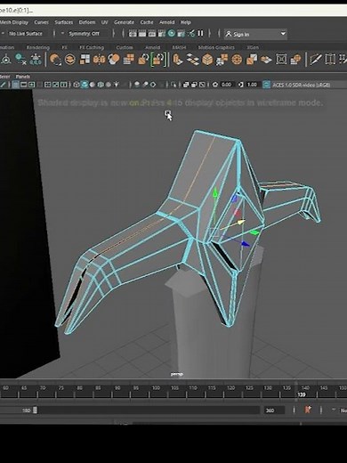Open the viewport Panels menu

23,77
